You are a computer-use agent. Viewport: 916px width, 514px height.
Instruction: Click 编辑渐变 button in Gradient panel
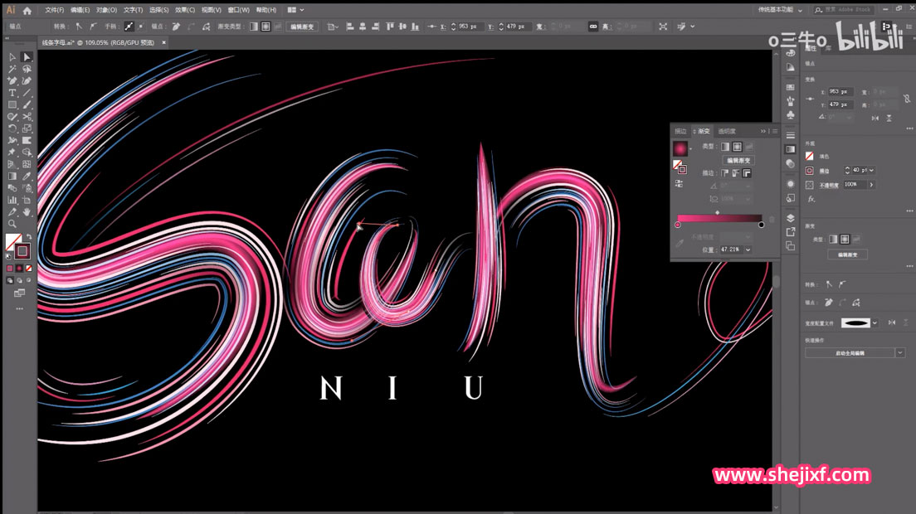point(738,160)
